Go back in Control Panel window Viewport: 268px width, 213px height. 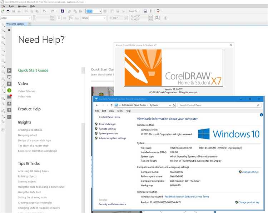97,105
